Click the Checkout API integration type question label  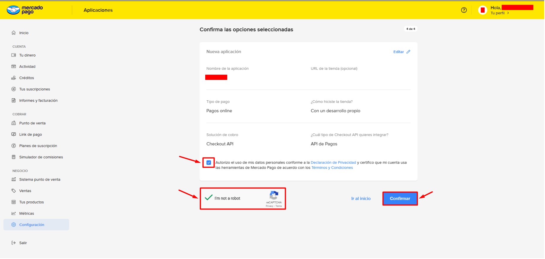349,135
